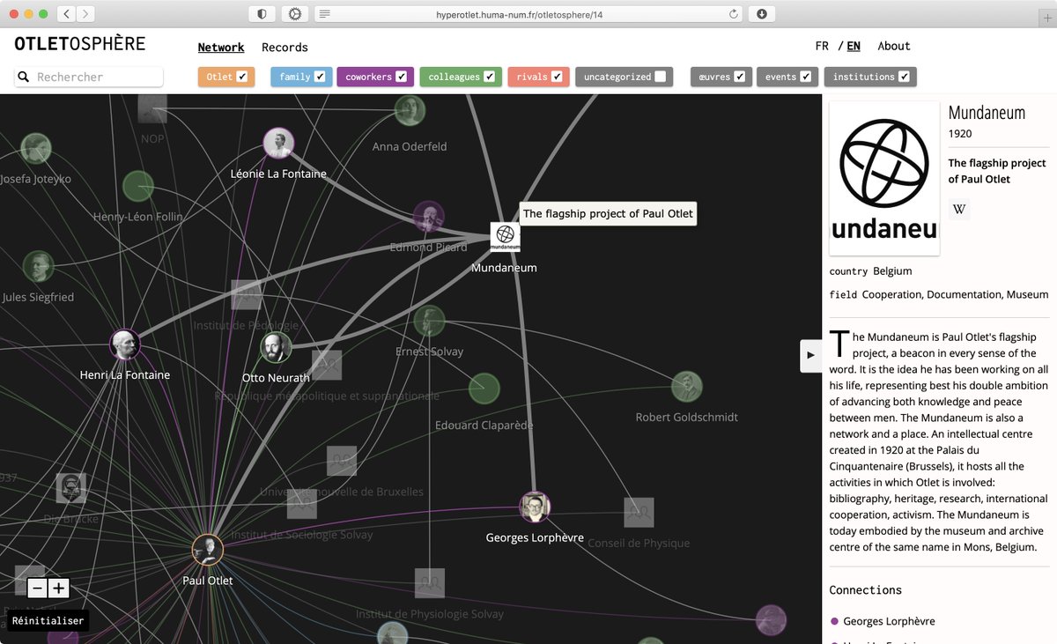Viewport: 1057px width, 644px height.
Task: Select Georges Lorphèvre portrait node
Action: [x=535, y=507]
